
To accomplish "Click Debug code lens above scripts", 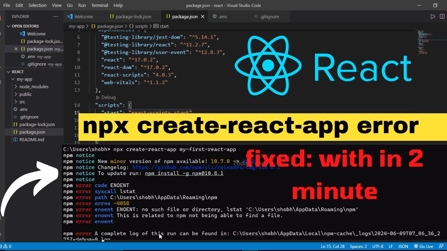I will click(108, 97).
